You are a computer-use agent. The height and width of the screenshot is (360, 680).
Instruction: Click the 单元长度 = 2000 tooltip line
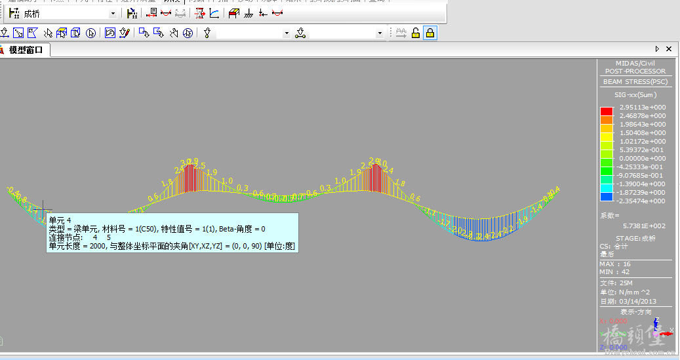tap(172, 246)
